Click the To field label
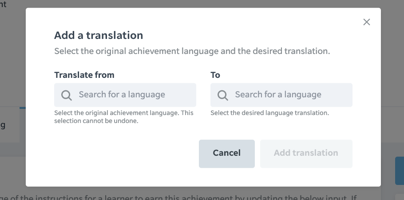Viewport: 404px width, 200px height. [215, 75]
